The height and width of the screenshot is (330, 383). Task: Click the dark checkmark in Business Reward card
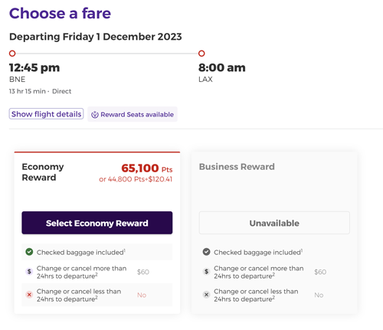pyautogui.click(x=206, y=252)
